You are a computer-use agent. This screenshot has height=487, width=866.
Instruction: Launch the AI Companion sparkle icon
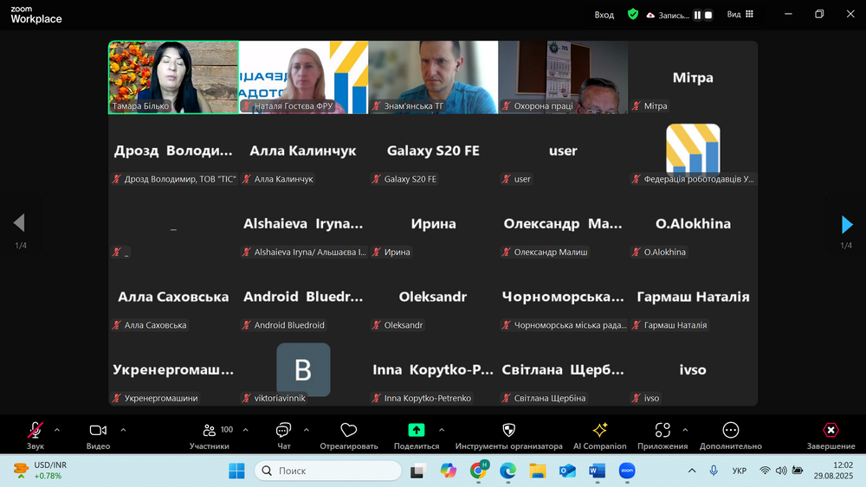click(599, 431)
